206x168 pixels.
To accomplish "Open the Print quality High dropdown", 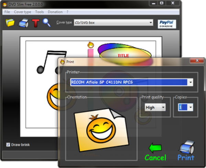I will tap(155, 107).
